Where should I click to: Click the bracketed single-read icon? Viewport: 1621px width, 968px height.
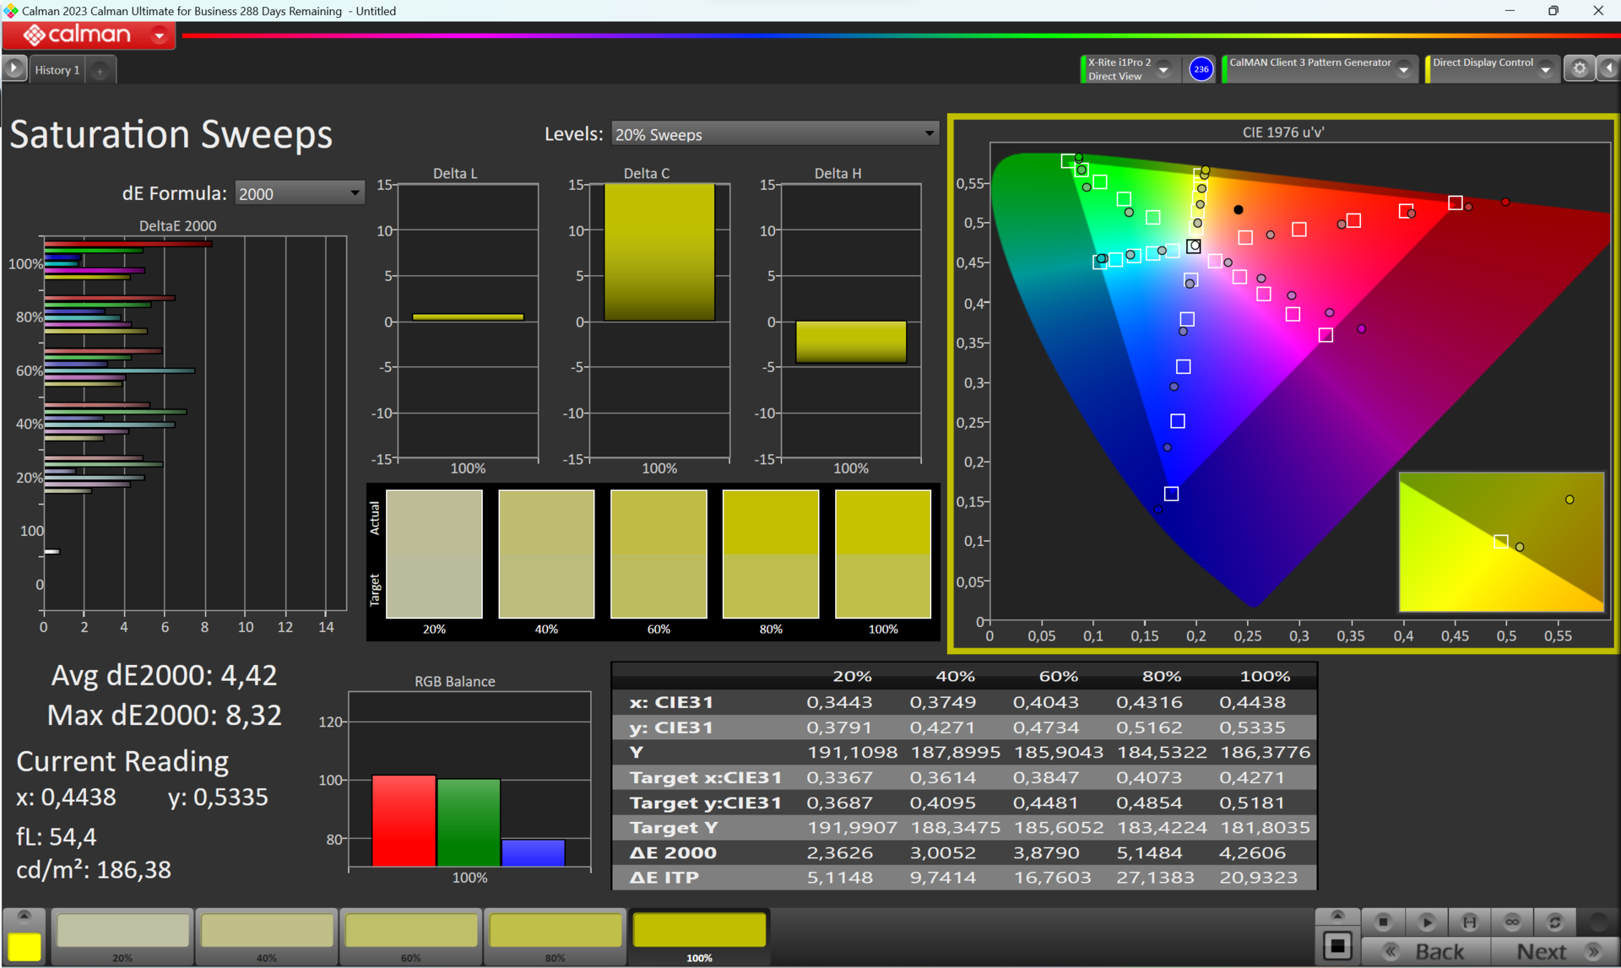pos(1469,922)
